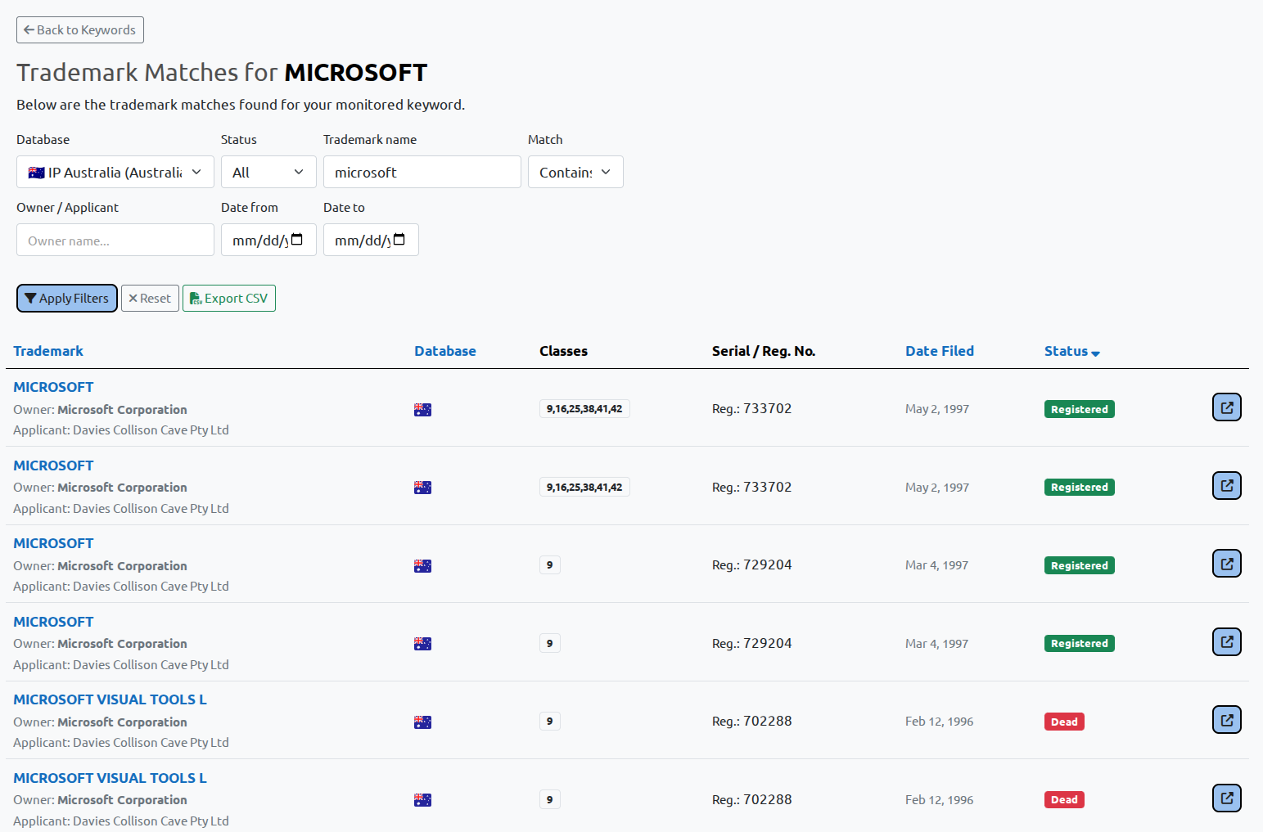This screenshot has width=1263, height=832.
Task: Open the Database dropdown showing IP Australia
Action: (x=115, y=172)
